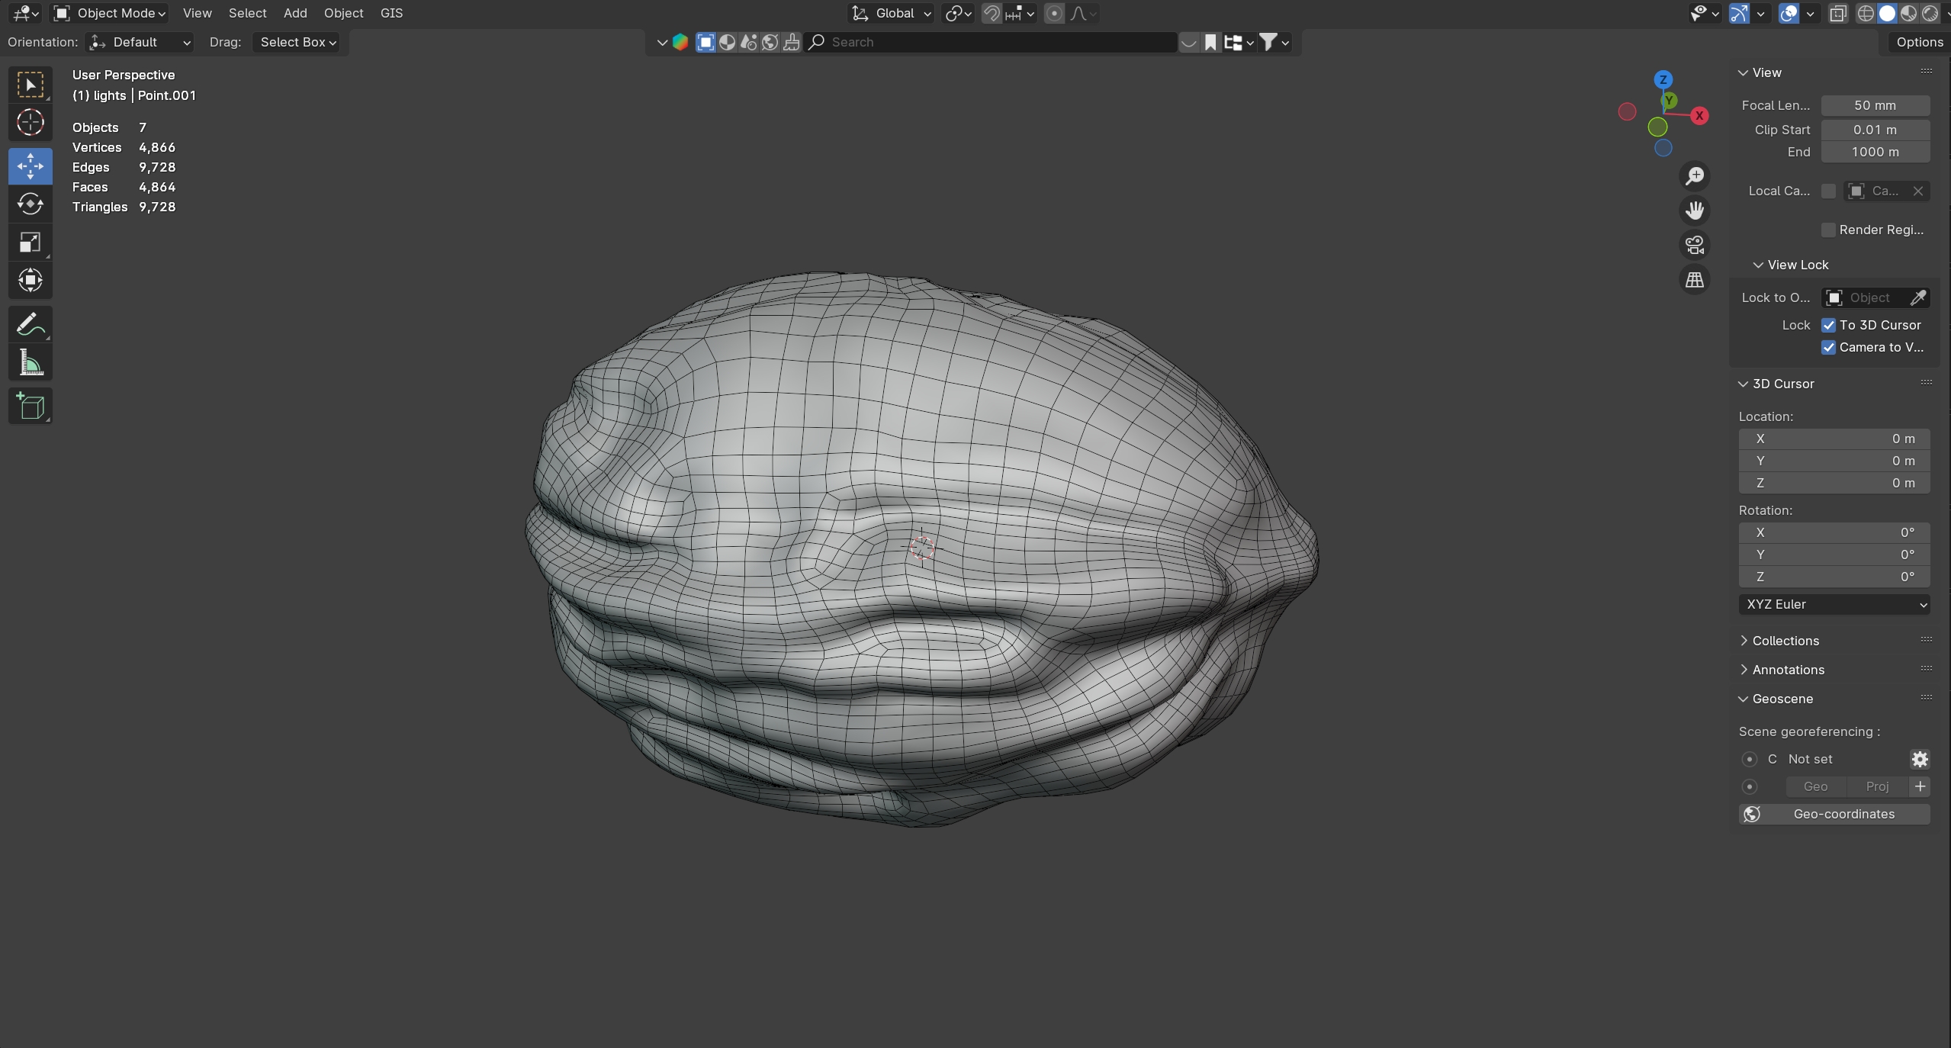Open the GIS menu
This screenshot has height=1048, width=1951.
coord(391,13)
